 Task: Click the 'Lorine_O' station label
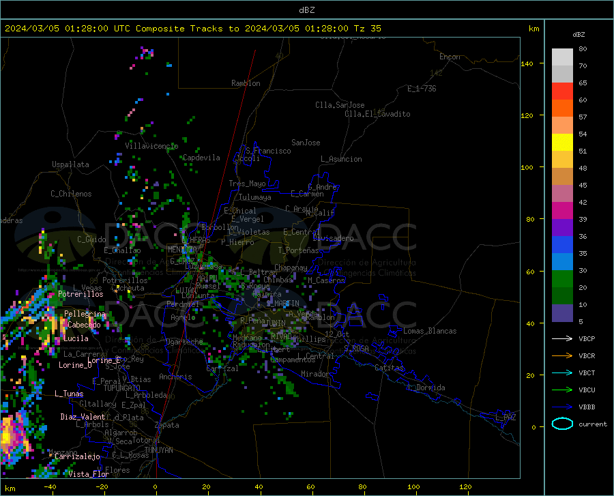pyautogui.click(x=75, y=365)
